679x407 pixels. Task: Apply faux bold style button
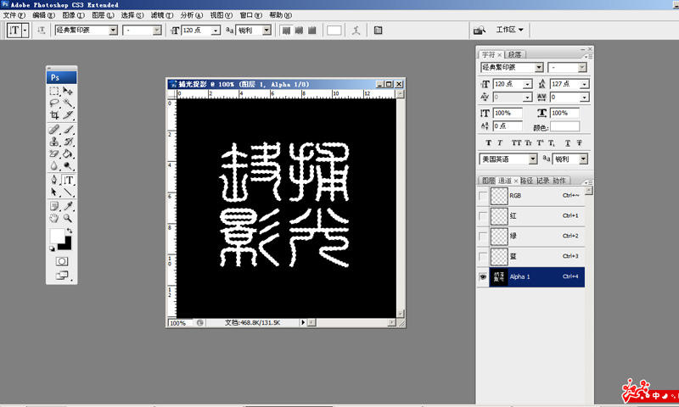click(487, 142)
